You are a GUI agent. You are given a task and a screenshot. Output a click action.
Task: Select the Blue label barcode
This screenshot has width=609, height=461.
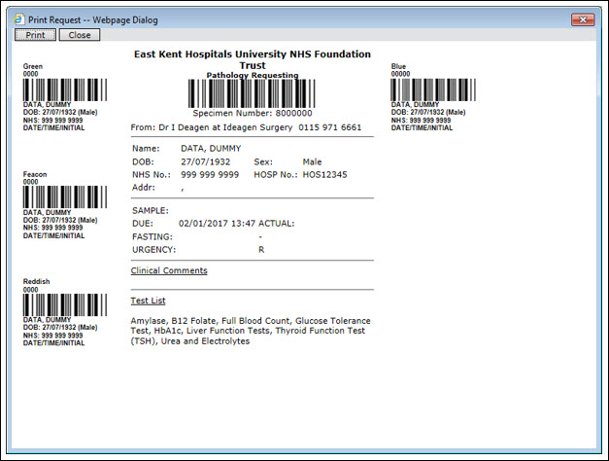(x=433, y=89)
